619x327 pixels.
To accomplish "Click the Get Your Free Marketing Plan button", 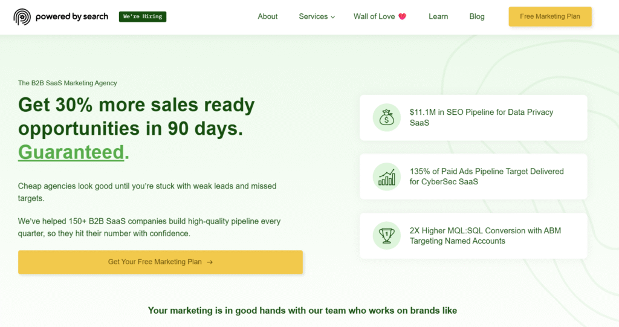I will tap(160, 262).
